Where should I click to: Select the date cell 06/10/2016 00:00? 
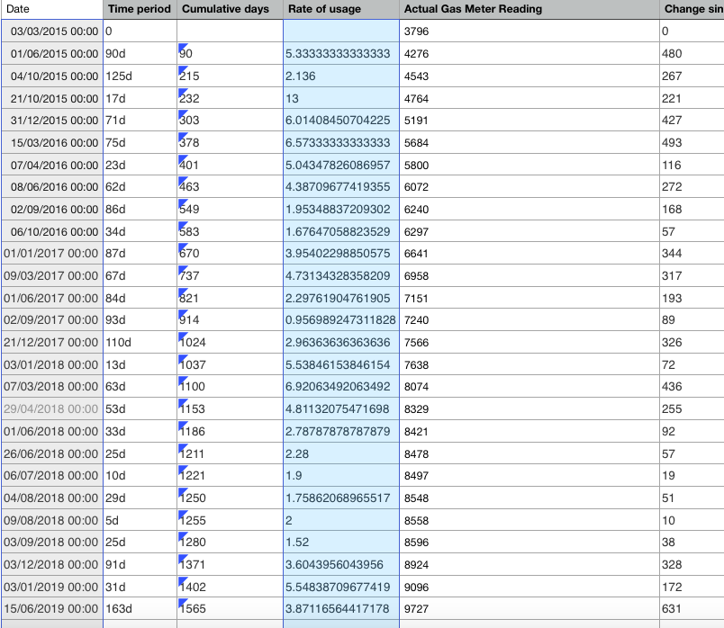pyautogui.click(x=52, y=231)
